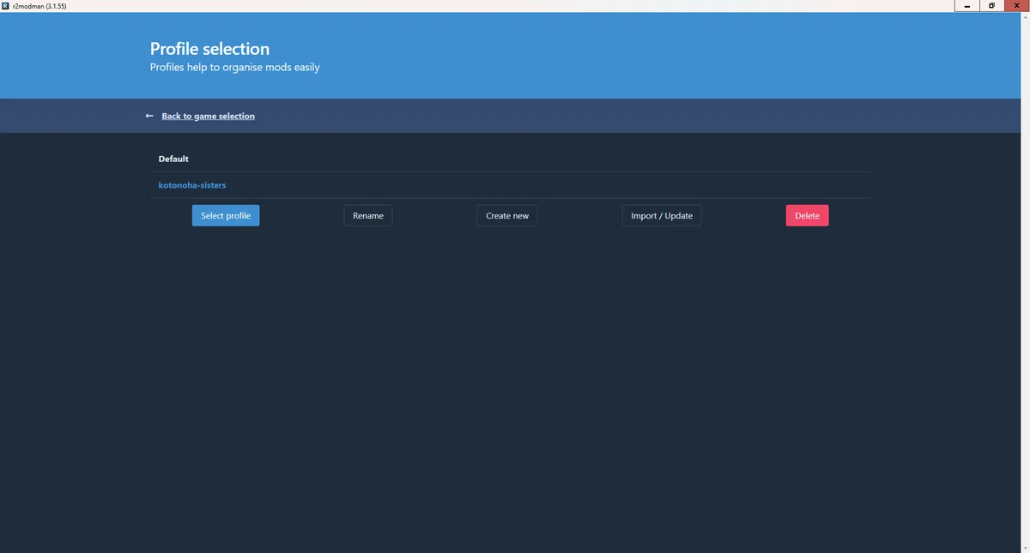Close the r2modman window
The height and width of the screenshot is (553, 1030).
click(1016, 6)
